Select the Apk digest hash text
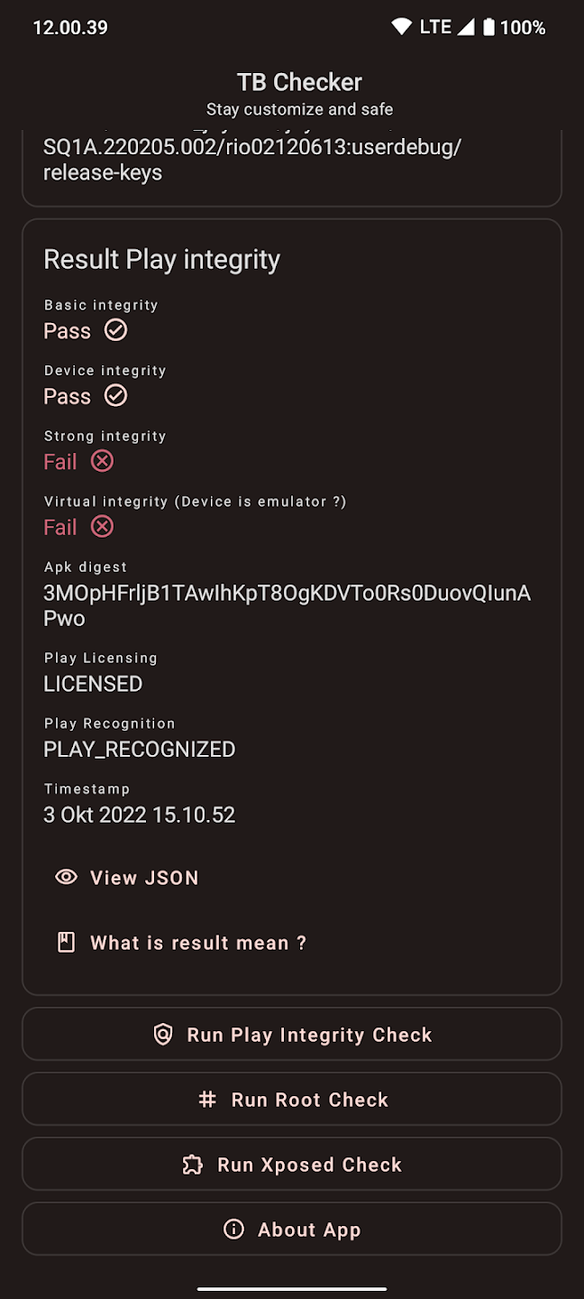Screen dimensions: 584x1299 pyautogui.click(x=287, y=605)
